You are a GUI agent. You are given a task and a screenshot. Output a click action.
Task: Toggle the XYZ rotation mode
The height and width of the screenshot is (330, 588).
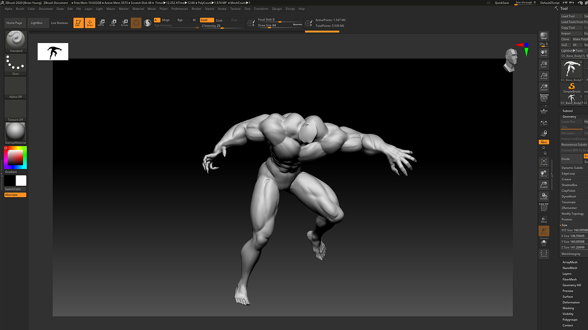[x=543, y=142]
